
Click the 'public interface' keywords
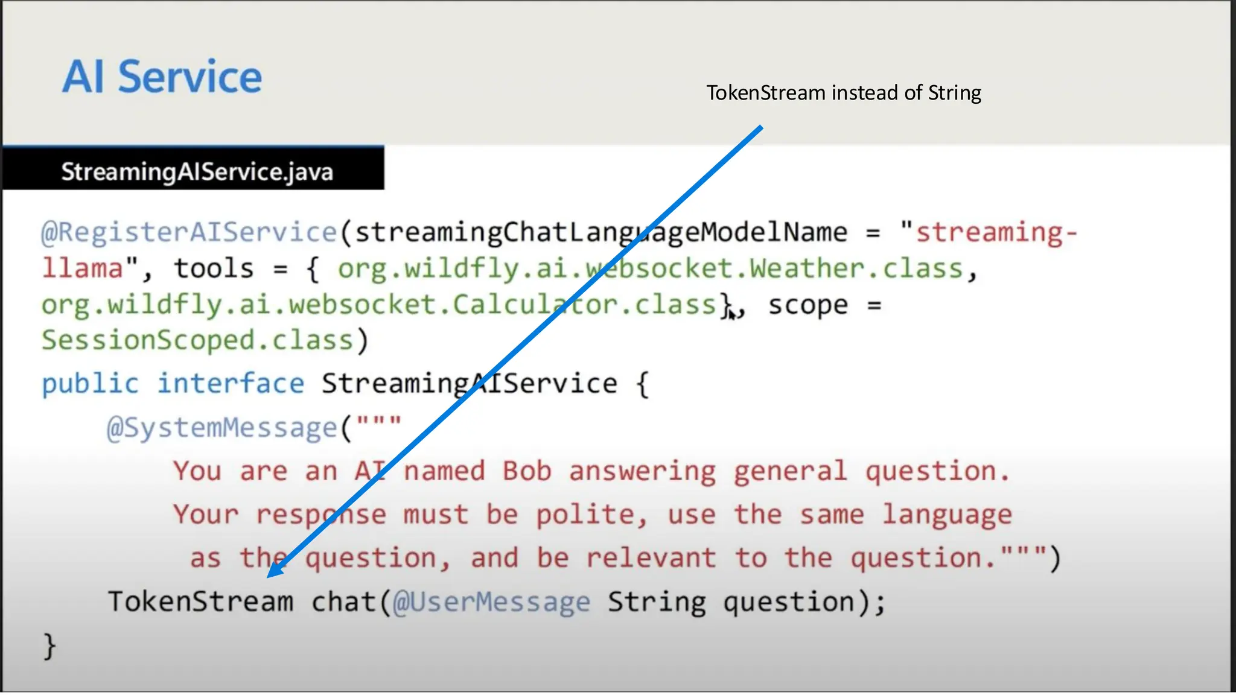pyautogui.click(x=173, y=384)
